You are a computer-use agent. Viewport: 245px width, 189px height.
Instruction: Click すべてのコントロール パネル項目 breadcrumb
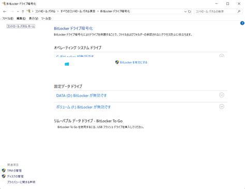click(78, 11)
